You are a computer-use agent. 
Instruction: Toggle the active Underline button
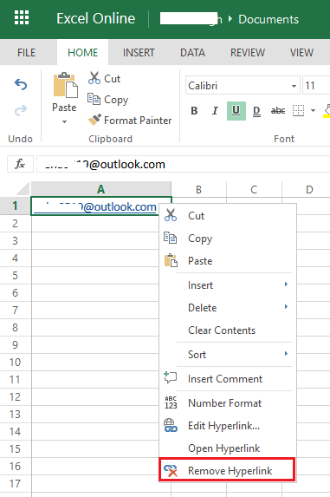236,111
